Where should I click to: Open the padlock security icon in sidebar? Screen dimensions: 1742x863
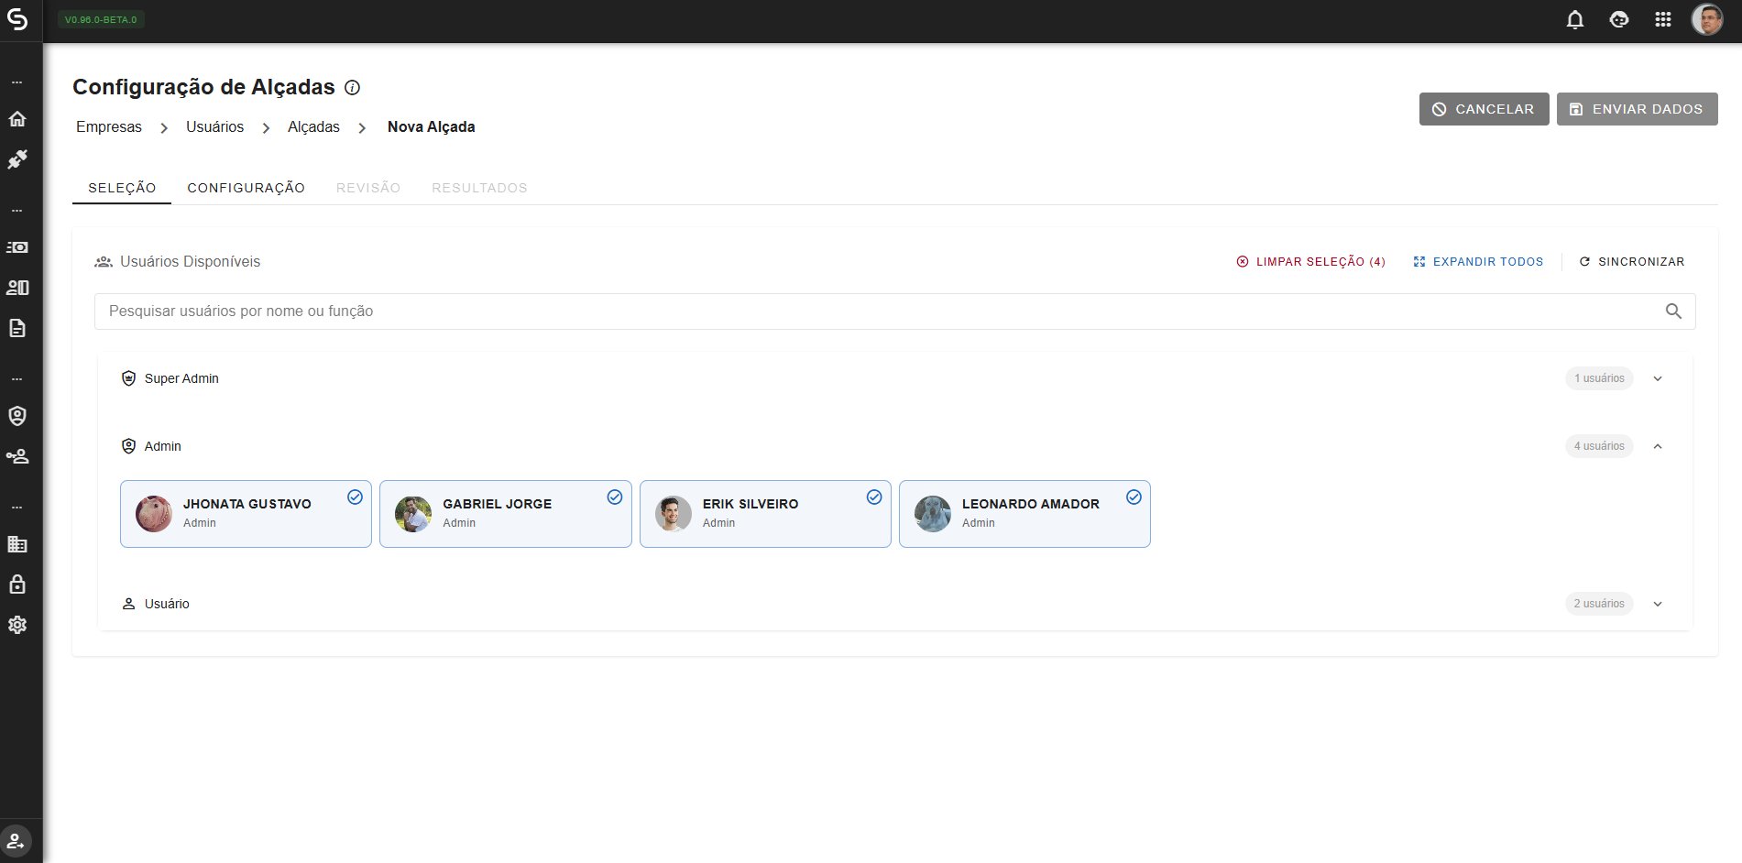tap(17, 584)
